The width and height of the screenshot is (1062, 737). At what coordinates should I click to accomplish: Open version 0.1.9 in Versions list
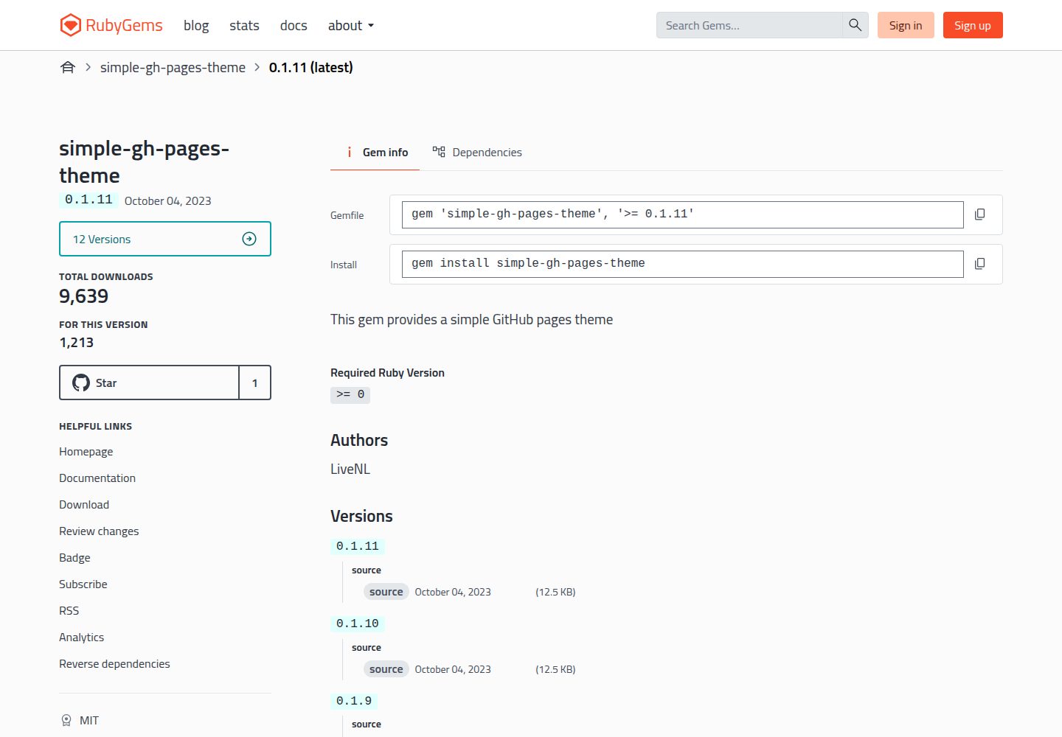coord(354,701)
